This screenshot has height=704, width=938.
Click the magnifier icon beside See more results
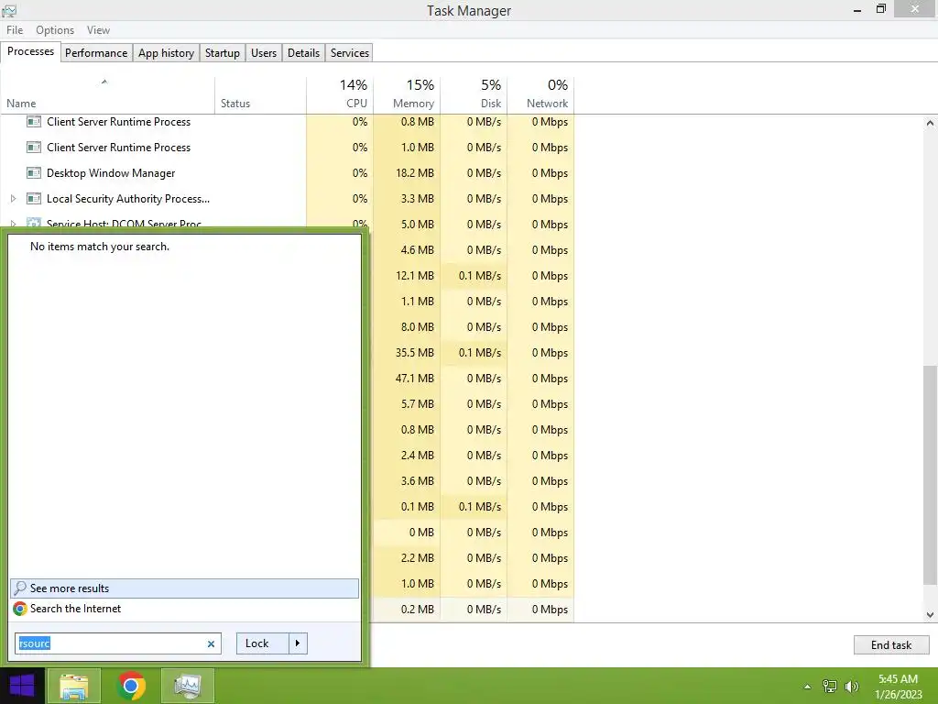pyautogui.click(x=20, y=588)
